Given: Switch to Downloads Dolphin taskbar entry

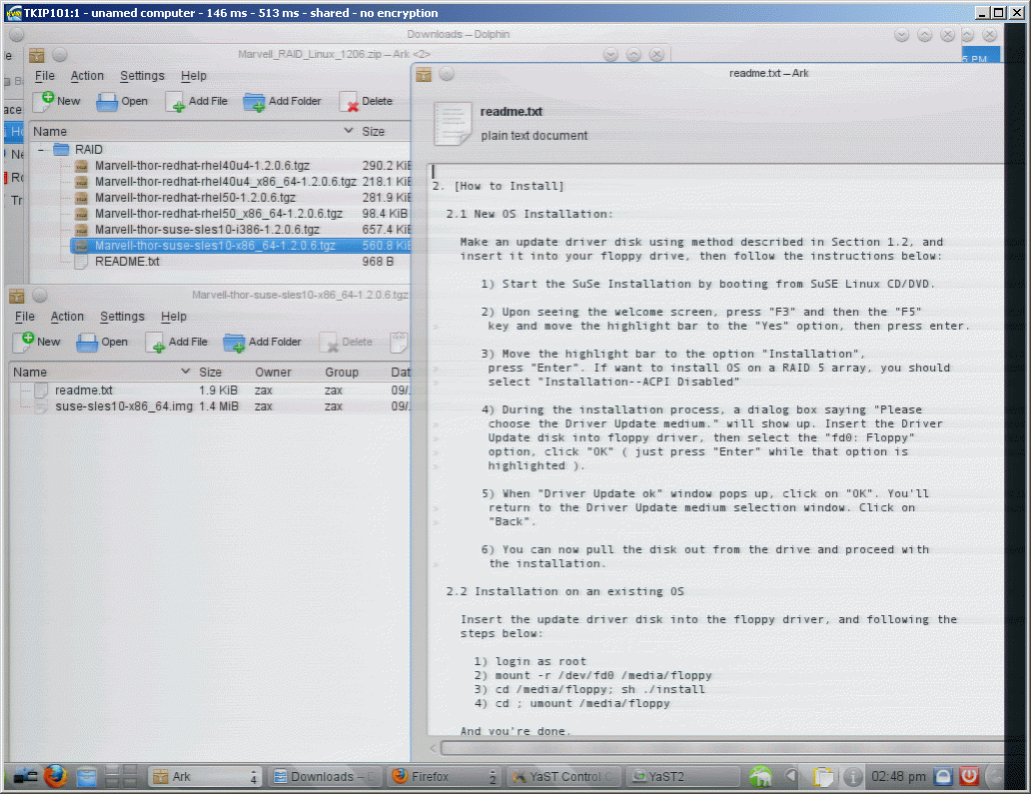Looking at the screenshot, I should point(326,777).
